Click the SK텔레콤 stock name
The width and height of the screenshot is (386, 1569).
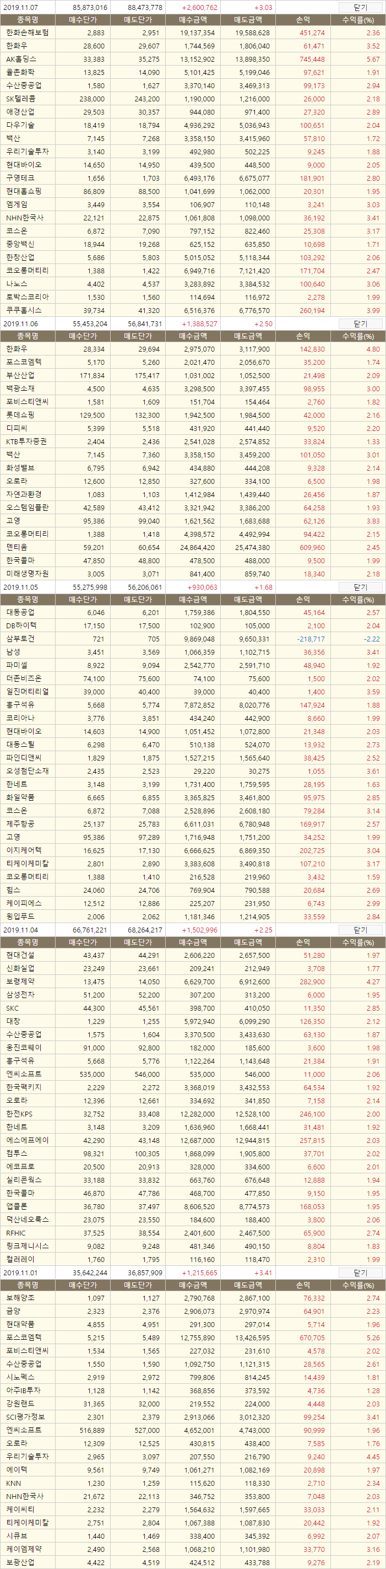[21, 99]
